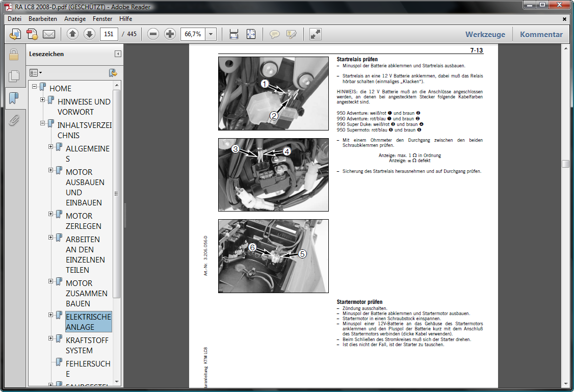Open the Kommentar pane

(x=541, y=35)
